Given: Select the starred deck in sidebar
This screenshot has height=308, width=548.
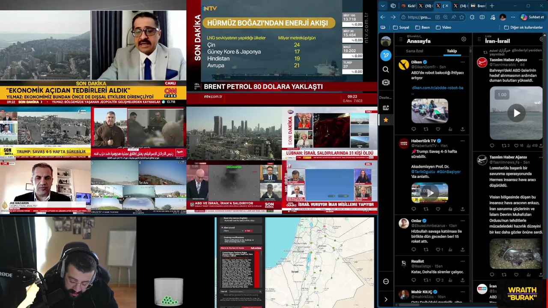Looking at the screenshot, I should [386, 120].
